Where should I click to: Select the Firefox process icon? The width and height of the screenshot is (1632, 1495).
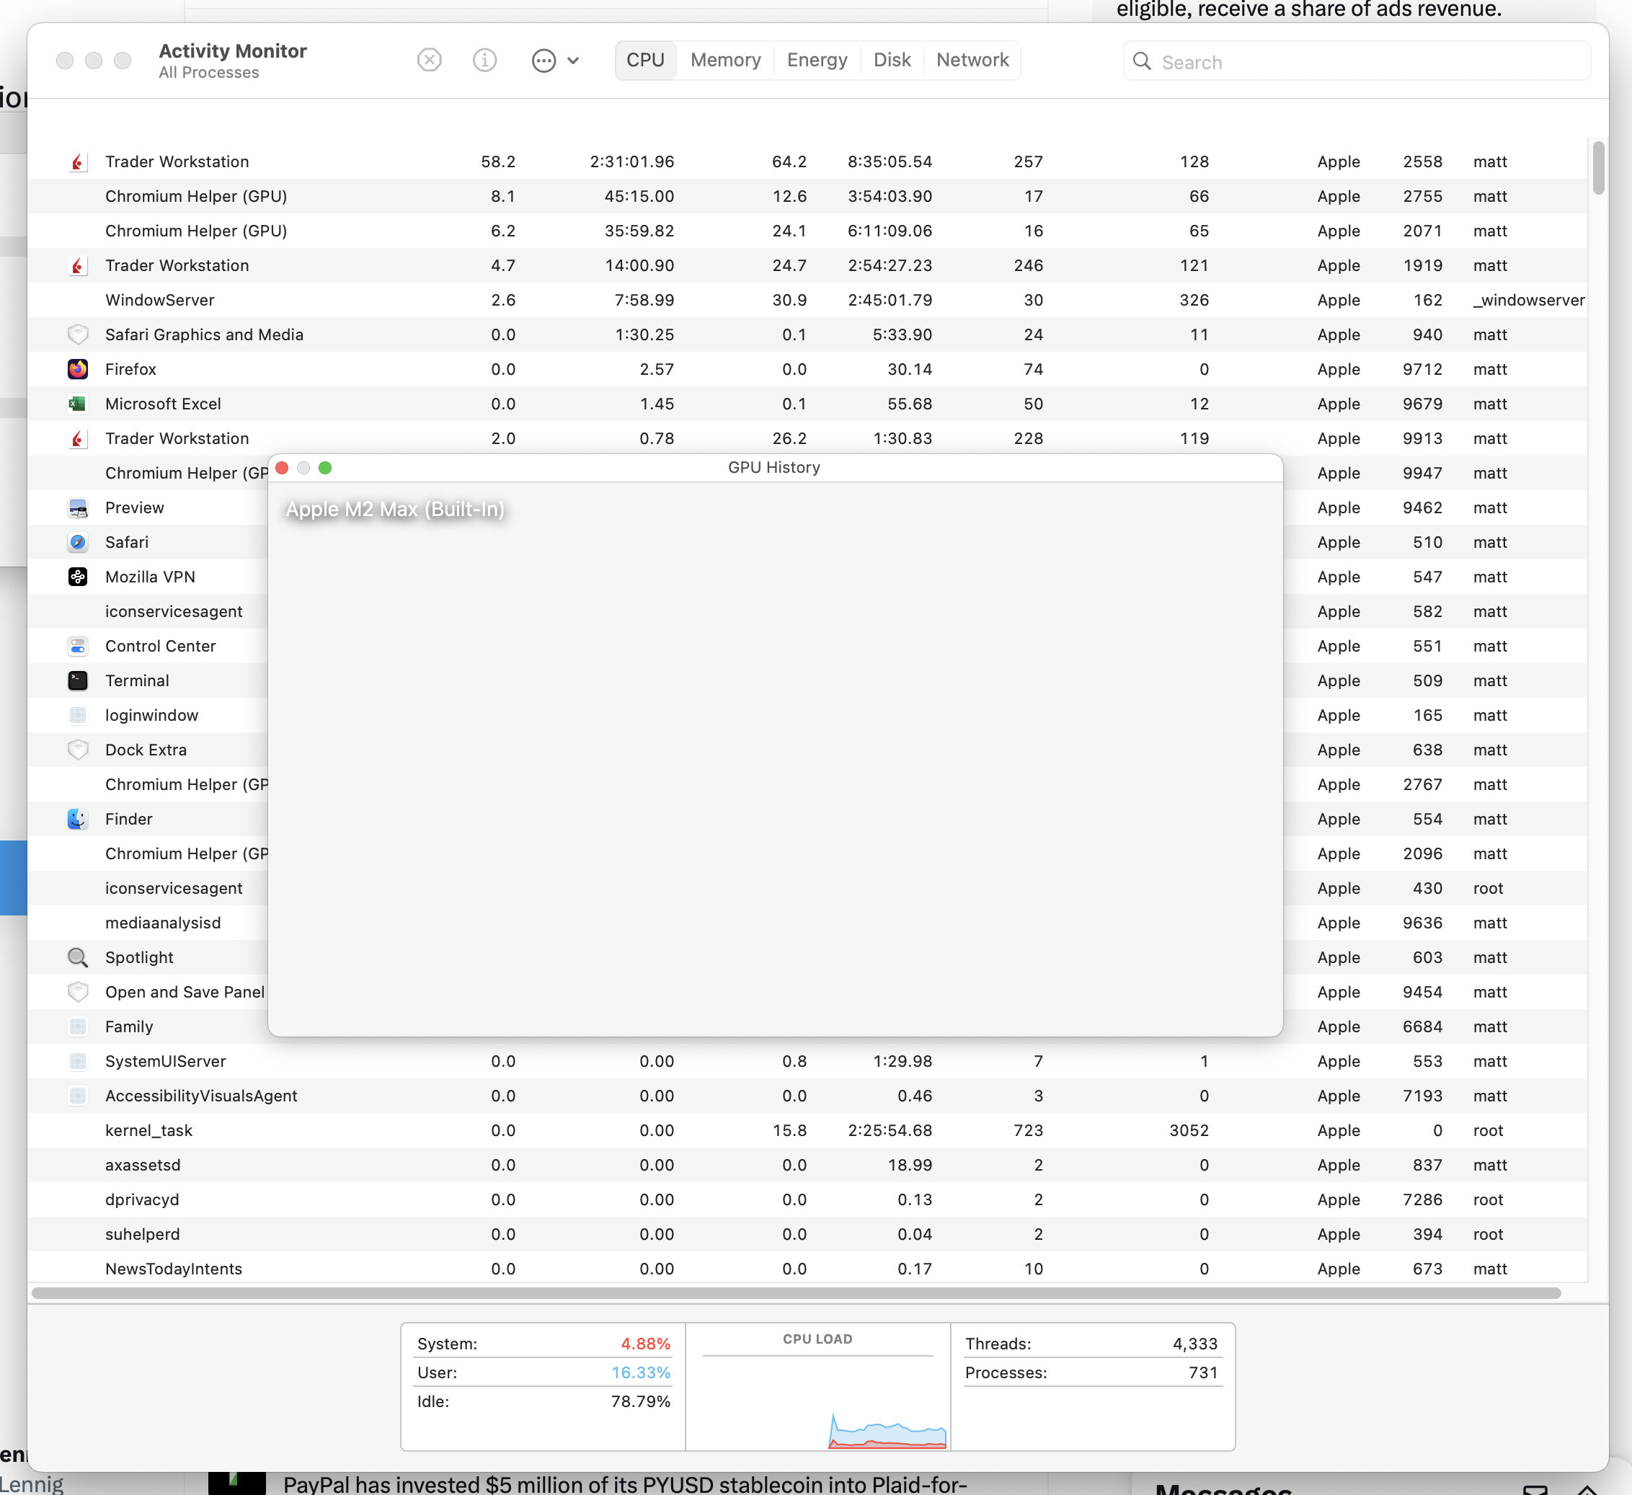[x=78, y=369]
